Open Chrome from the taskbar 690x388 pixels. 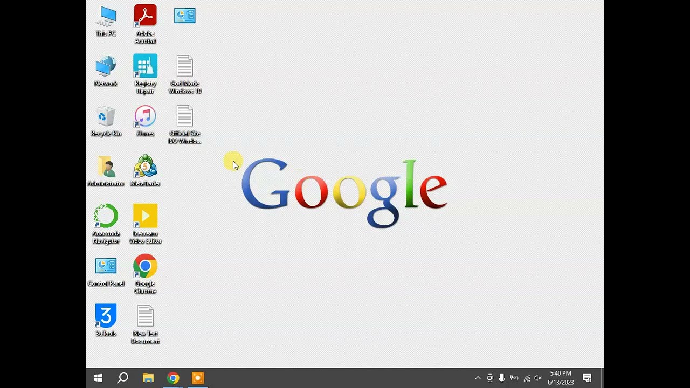[x=173, y=378]
